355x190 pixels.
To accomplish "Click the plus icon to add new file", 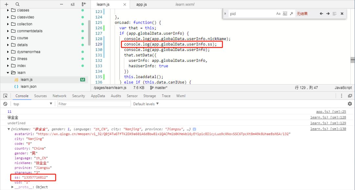I will (7, 4).
